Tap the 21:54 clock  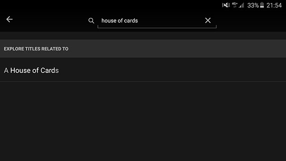pos(274,5)
